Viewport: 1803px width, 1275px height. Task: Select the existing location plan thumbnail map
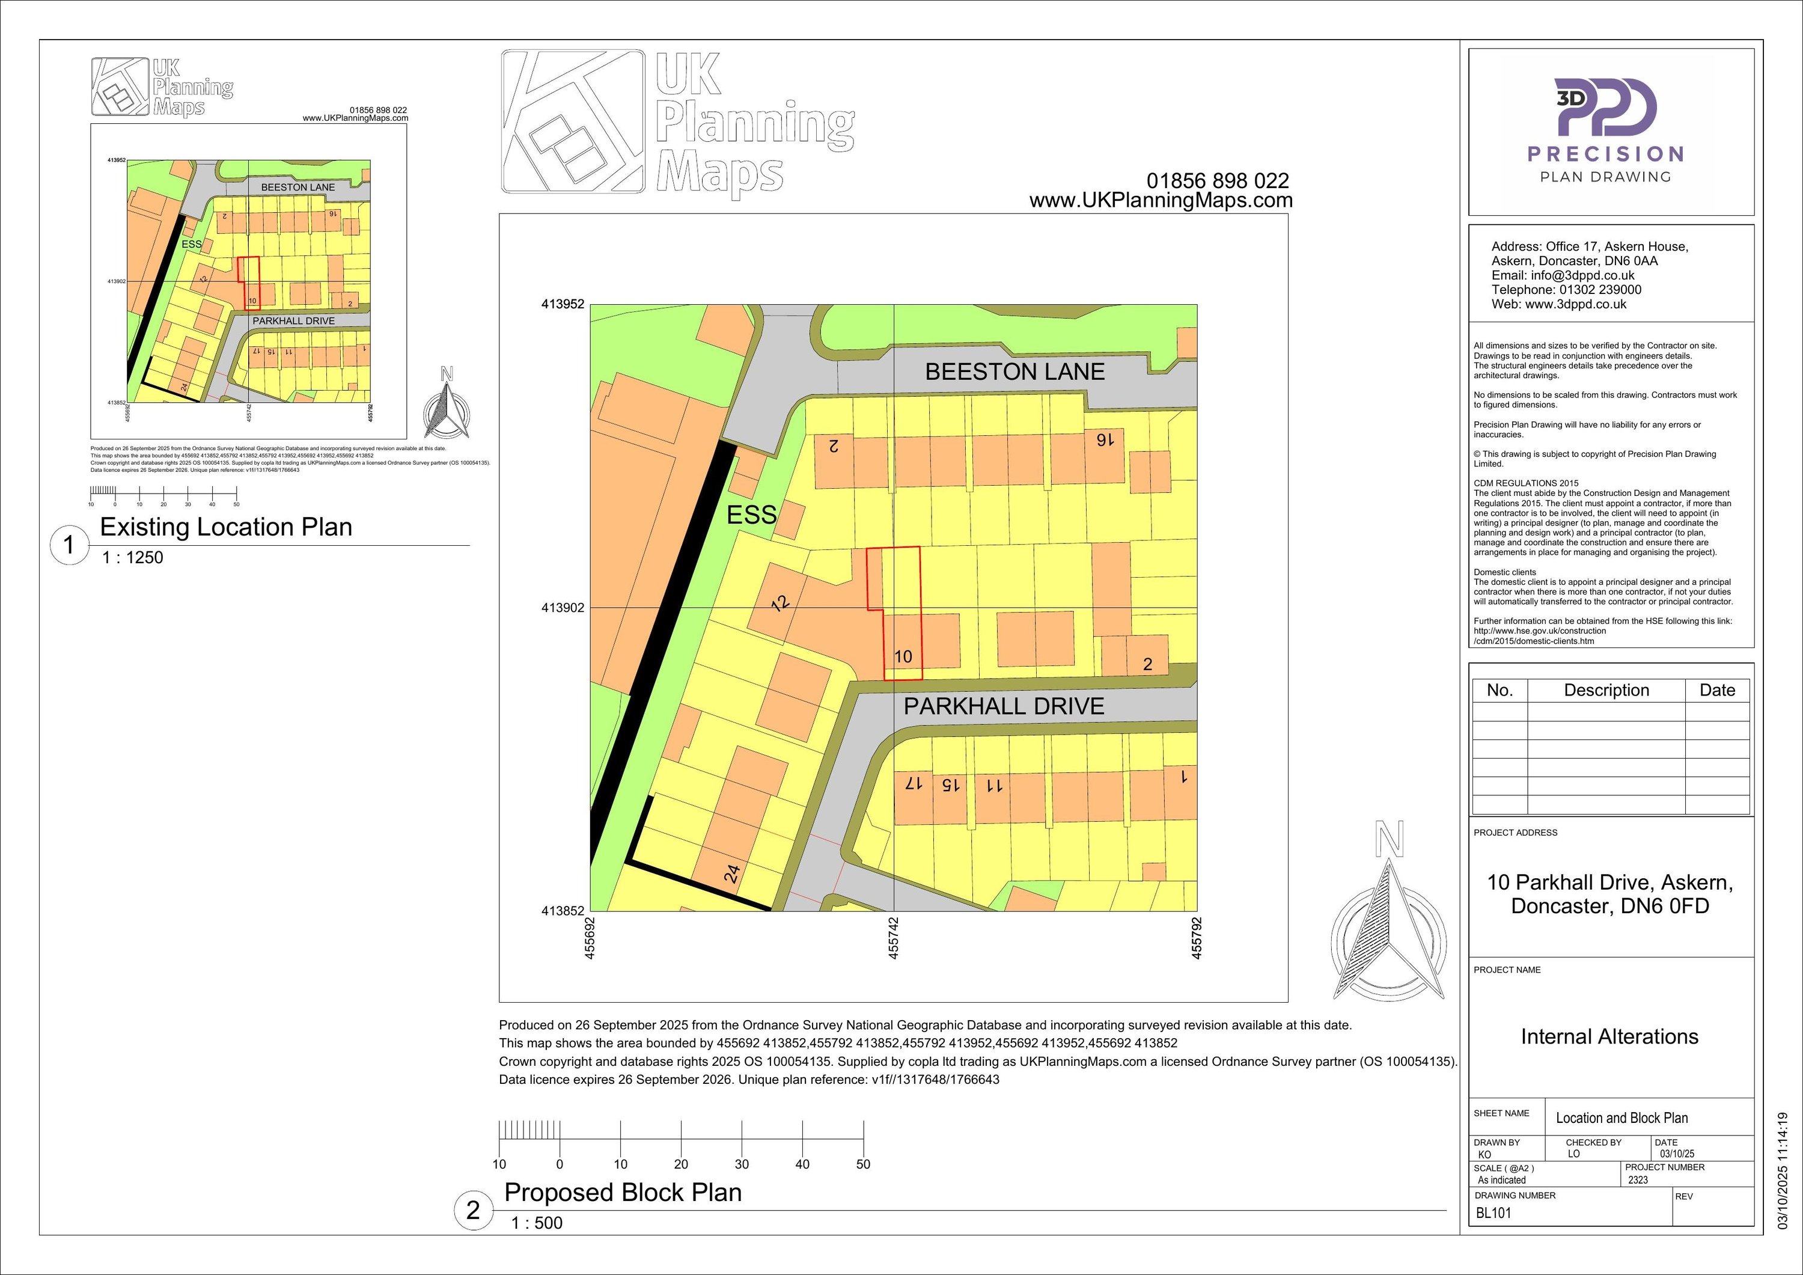[248, 281]
